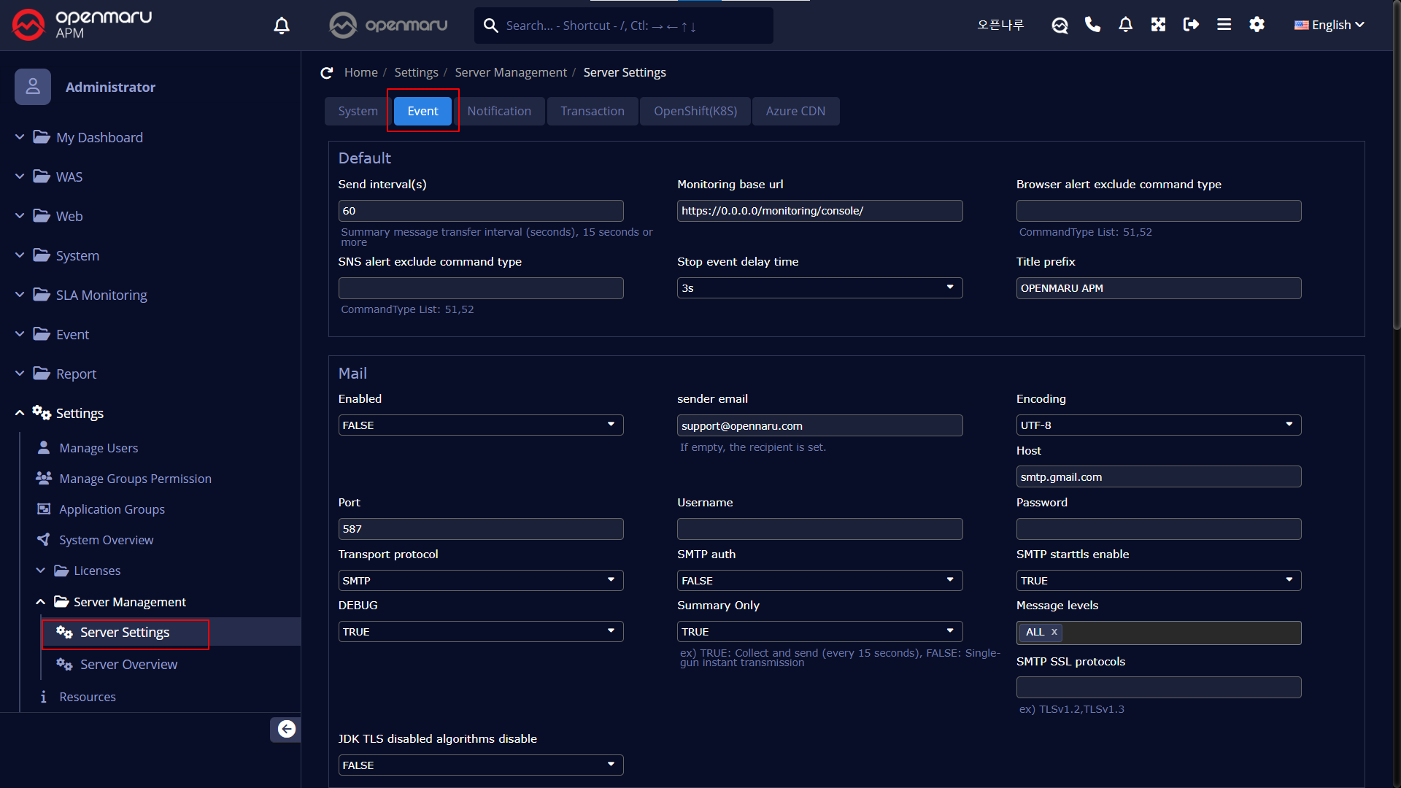The image size is (1401, 788).
Task: Switch to the OpenShift(K8S) tab
Action: (x=695, y=111)
